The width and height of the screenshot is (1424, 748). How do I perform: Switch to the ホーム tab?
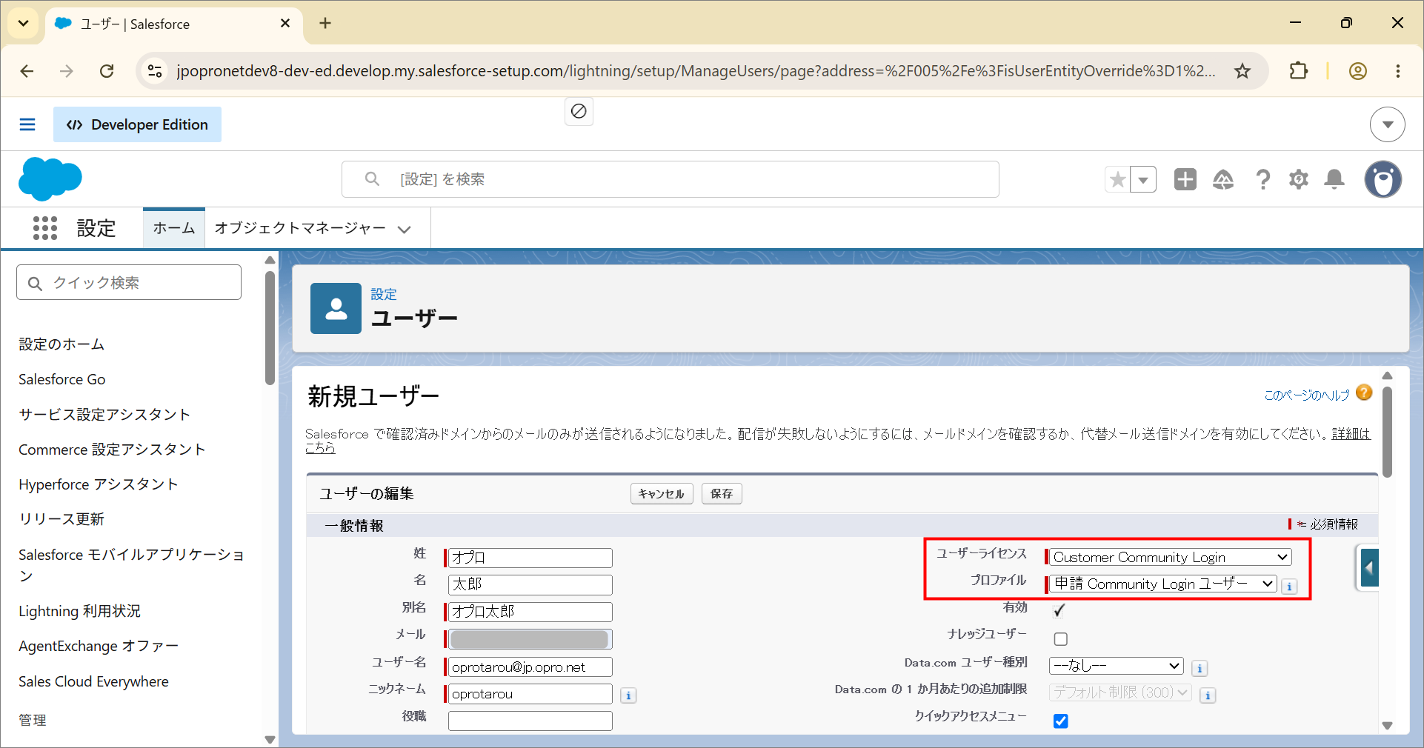(x=174, y=228)
